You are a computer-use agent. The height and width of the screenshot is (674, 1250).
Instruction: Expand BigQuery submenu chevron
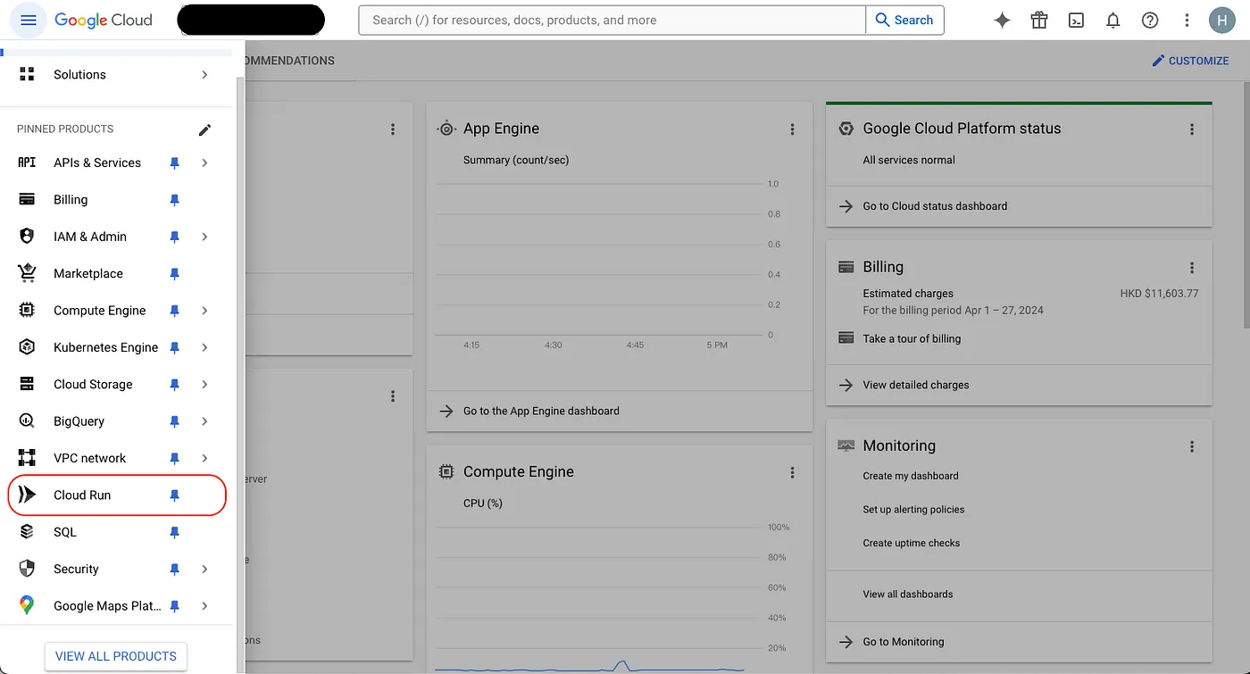coord(204,421)
